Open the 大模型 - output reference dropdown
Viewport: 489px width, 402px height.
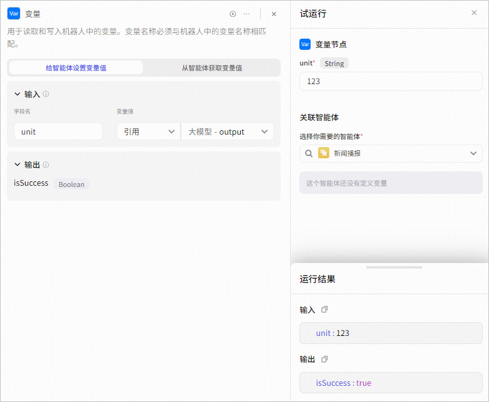tap(228, 132)
